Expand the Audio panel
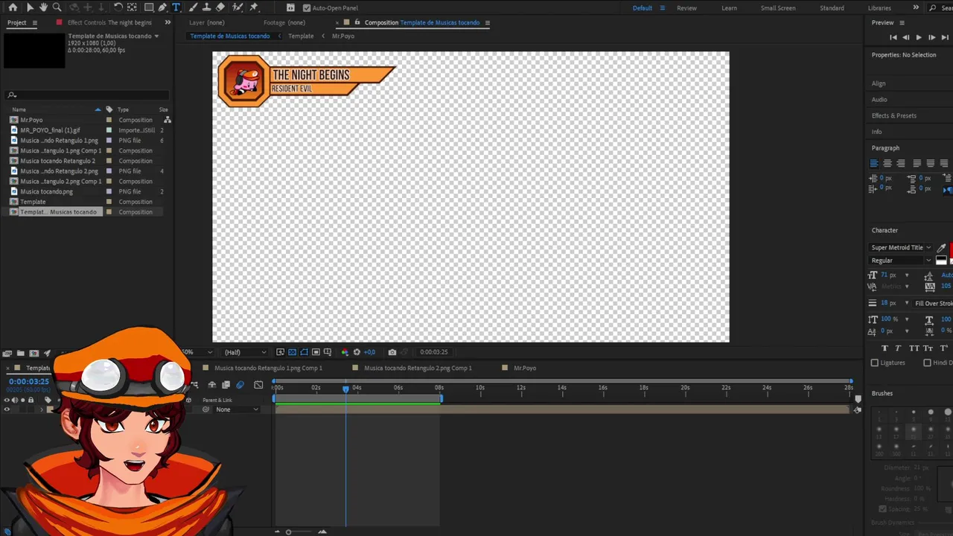 coord(880,100)
